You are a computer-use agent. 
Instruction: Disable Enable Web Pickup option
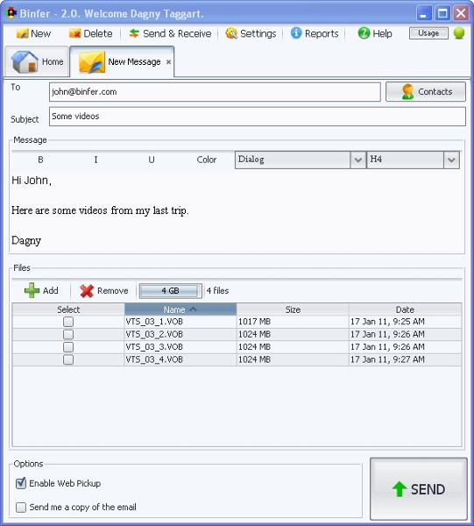(21, 483)
